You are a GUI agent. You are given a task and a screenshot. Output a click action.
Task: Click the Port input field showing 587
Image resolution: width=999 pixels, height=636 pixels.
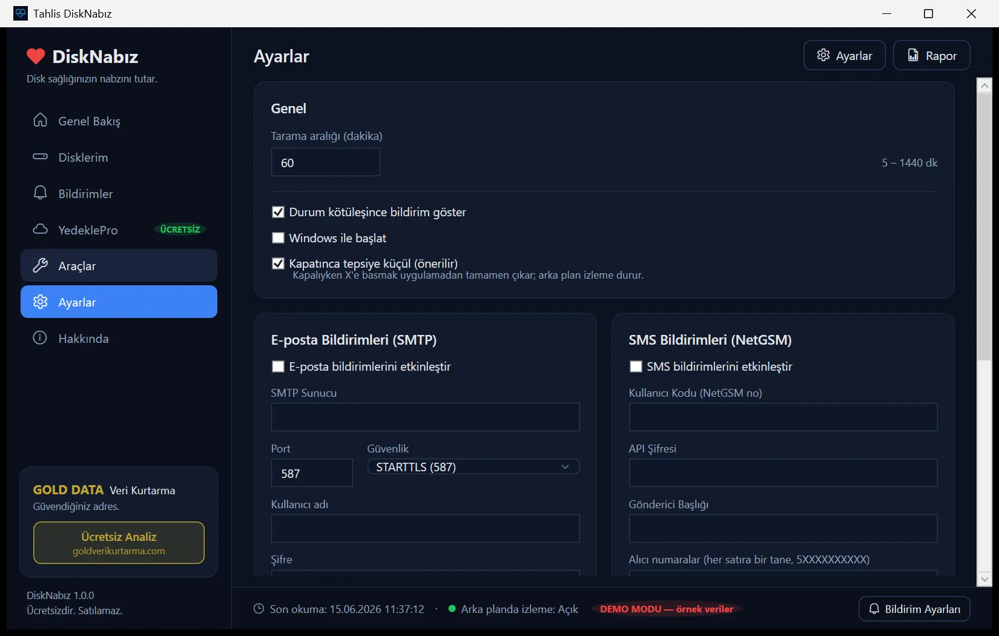tap(312, 472)
